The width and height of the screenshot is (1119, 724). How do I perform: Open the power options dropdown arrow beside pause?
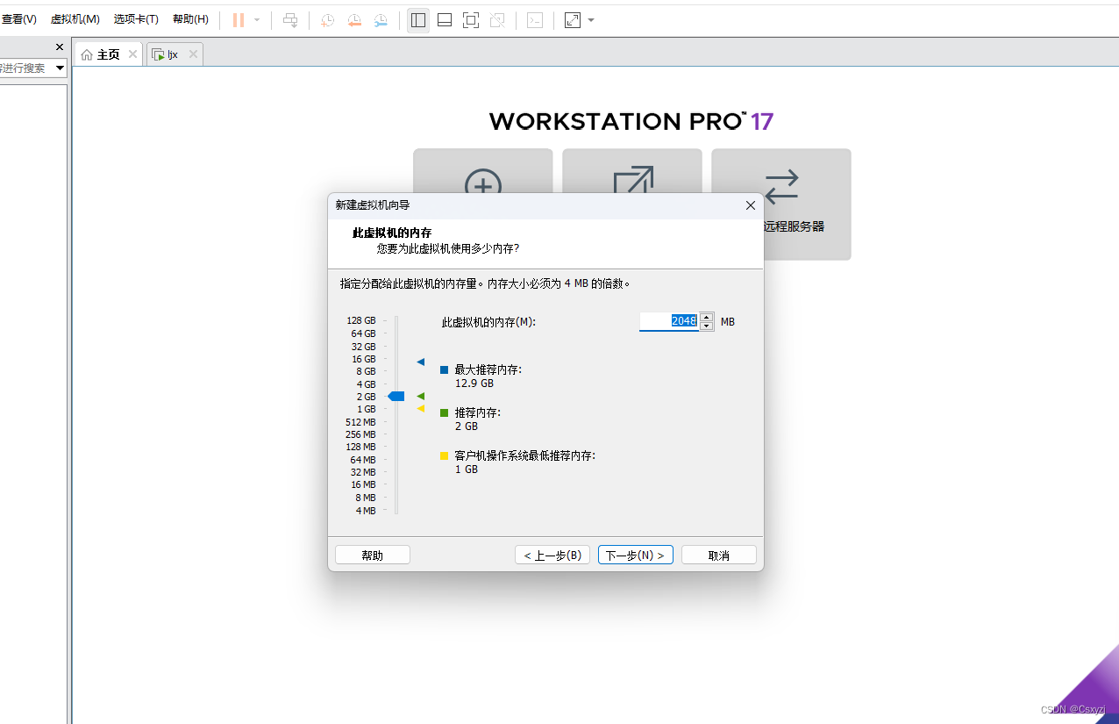tap(257, 19)
